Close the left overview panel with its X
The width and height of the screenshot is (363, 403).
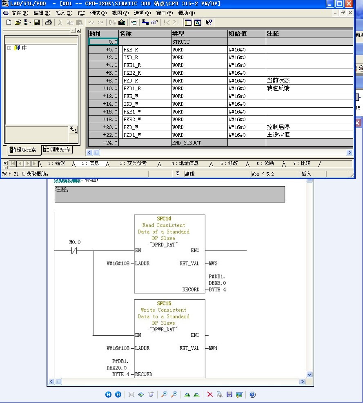79,31
